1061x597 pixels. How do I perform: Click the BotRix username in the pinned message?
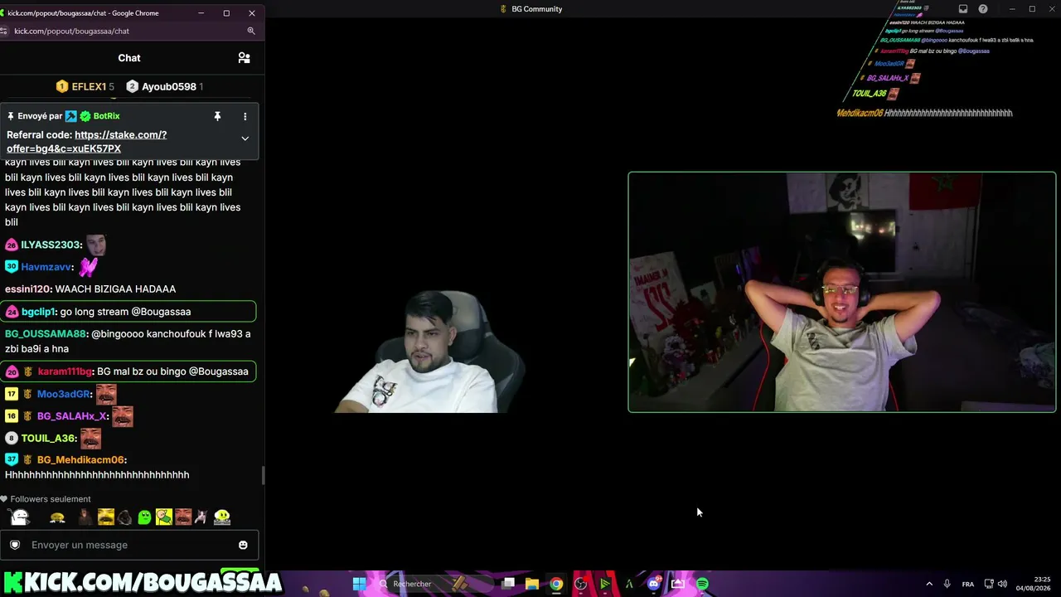pos(106,116)
